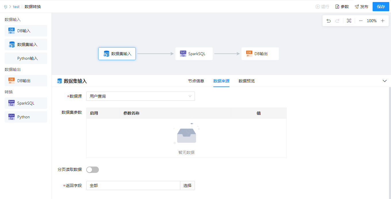
Task: Open the 数据源 dropdown
Action: click(x=140, y=96)
